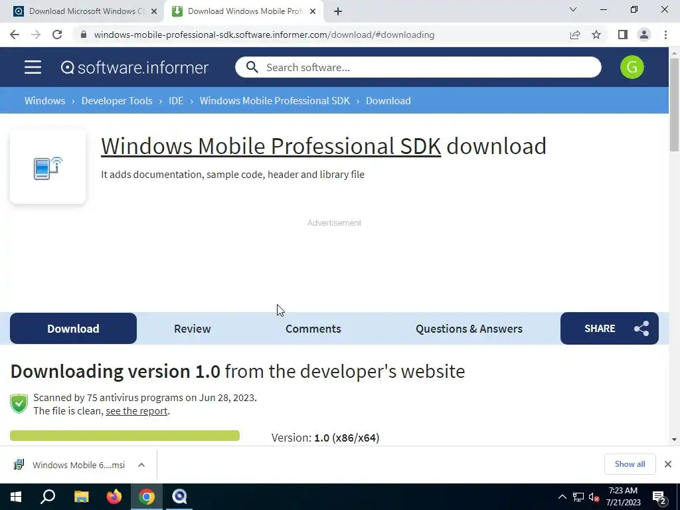This screenshot has width=680, height=510.
Task: Click the browser forward arrow
Action: [36, 35]
